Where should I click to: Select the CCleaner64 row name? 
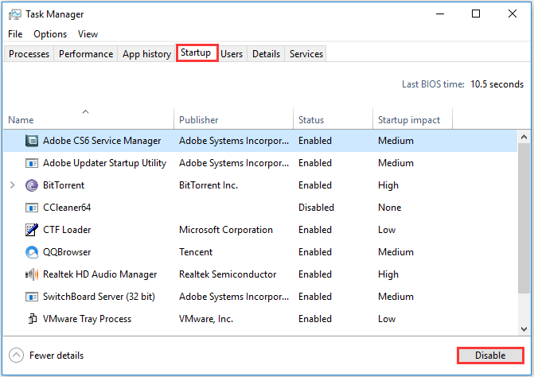coord(67,208)
